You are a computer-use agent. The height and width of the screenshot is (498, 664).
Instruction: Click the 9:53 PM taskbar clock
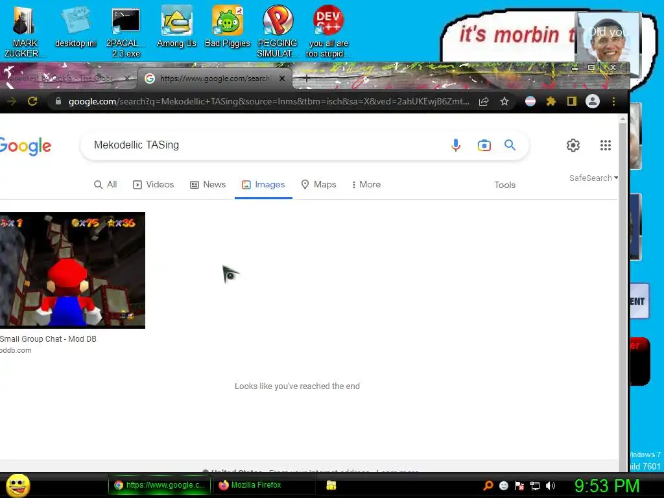[607, 486]
